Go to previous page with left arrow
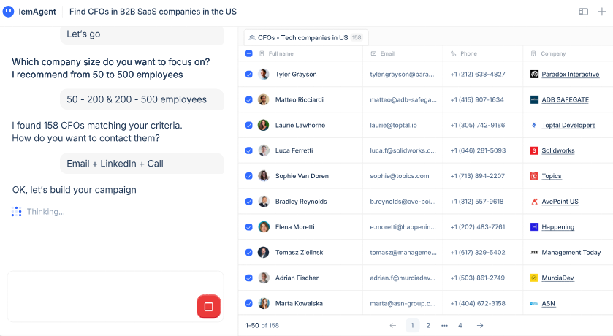 (x=393, y=326)
